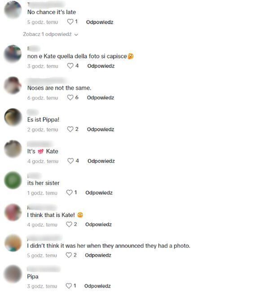The image size is (254, 292).
Task: Click the chevron beside Zobacz 1 odpowiedź
Action: click(x=76, y=35)
